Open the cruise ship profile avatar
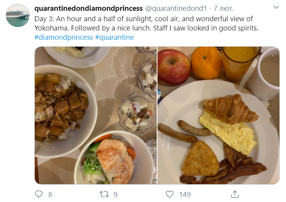 pyautogui.click(x=18, y=15)
